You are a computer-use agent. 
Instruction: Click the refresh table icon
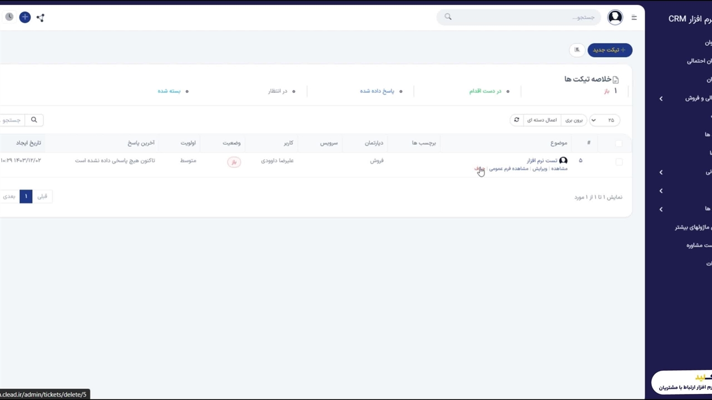pyautogui.click(x=517, y=120)
